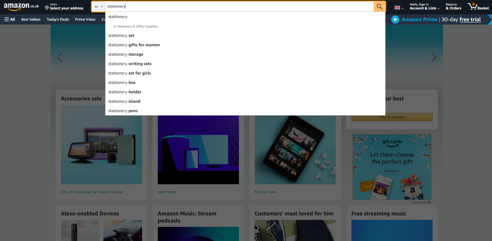Screen dimensions: 492x241
Task: Open 25% off accessories for Amazon Devices link
Action: tap(92, 192)
